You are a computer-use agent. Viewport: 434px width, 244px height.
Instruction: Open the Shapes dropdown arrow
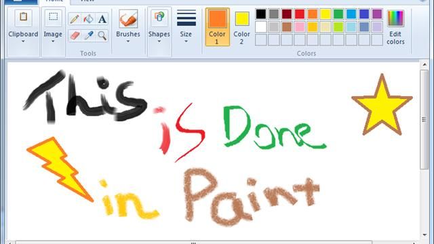pos(159,41)
